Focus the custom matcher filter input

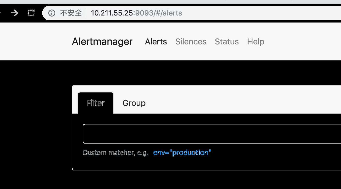pyautogui.click(x=212, y=134)
